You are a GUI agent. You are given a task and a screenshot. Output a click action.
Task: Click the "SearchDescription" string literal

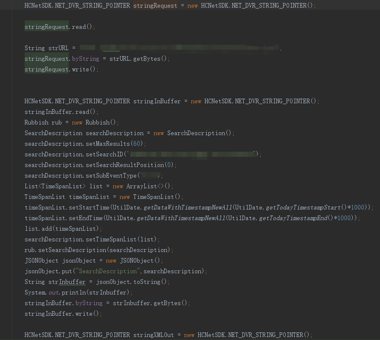pyautogui.click(x=107, y=272)
